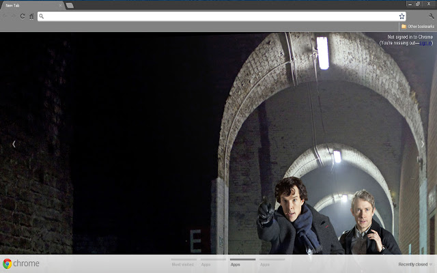
Task: Click the forward navigation arrow
Action: click(13, 16)
